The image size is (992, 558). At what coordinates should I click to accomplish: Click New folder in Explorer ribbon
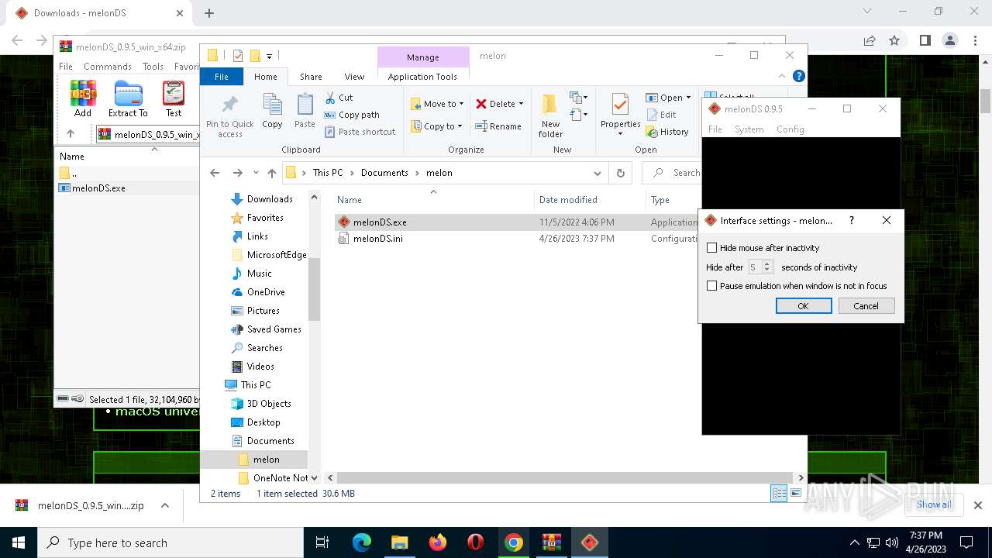(550, 116)
